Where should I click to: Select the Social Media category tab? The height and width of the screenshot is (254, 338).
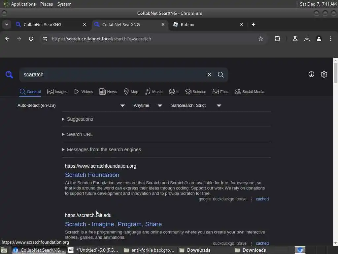coord(250,92)
